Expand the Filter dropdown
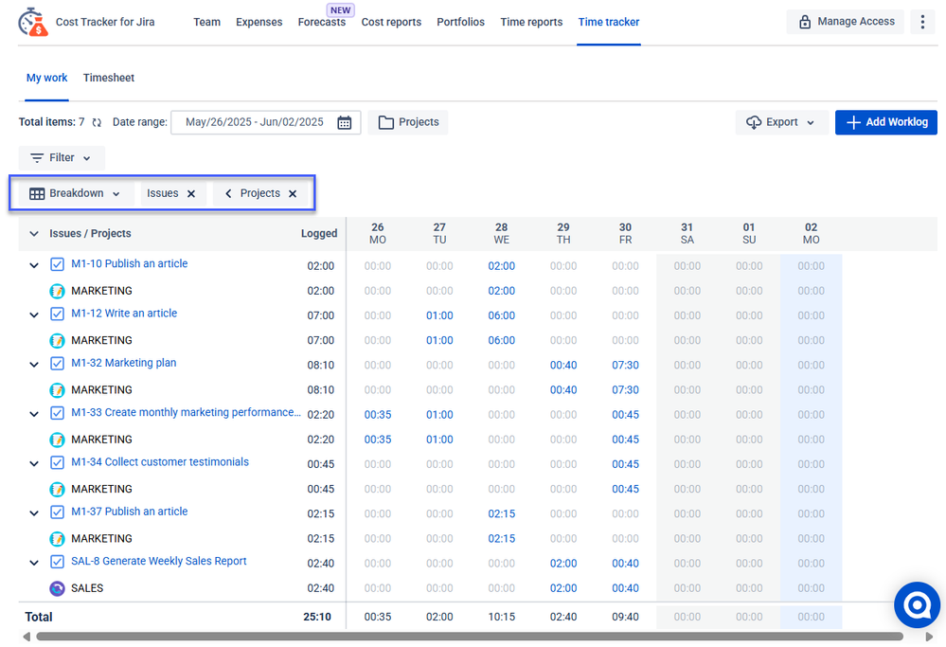The height and width of the screenshot is (647, 946). (x=62, y=158)
